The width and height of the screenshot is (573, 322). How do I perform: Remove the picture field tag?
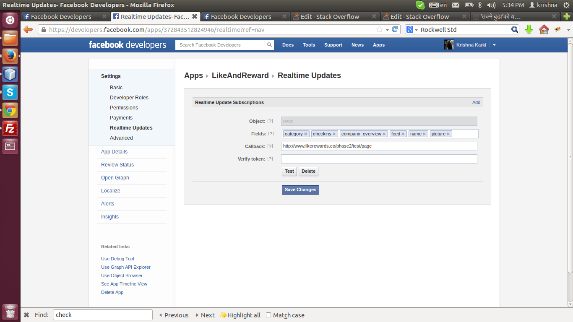(448, 134)
